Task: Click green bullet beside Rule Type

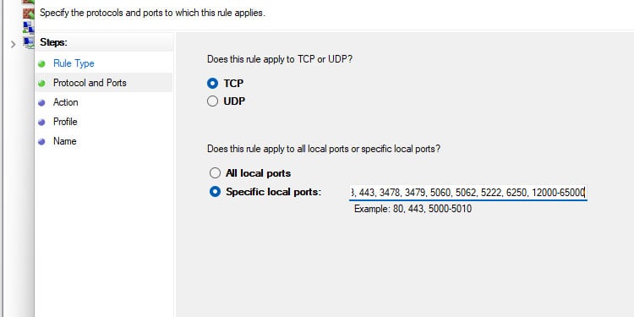Action: tap(41, 64)
